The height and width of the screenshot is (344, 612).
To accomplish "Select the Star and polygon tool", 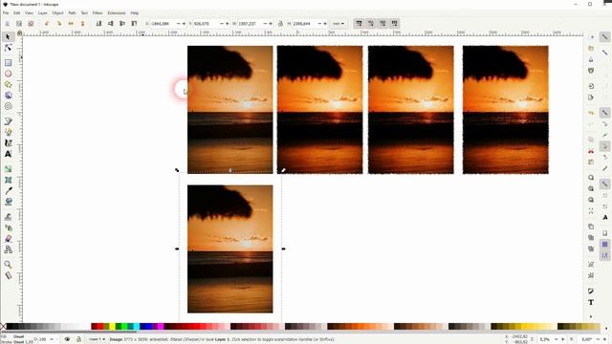I will (8, 84).
